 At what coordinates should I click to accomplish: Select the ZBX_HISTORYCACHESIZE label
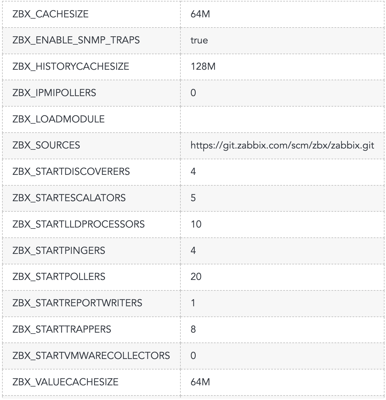[x=71, y=66]
